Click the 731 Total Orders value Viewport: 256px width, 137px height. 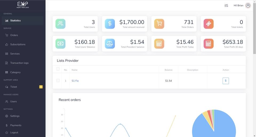(189, 22)
